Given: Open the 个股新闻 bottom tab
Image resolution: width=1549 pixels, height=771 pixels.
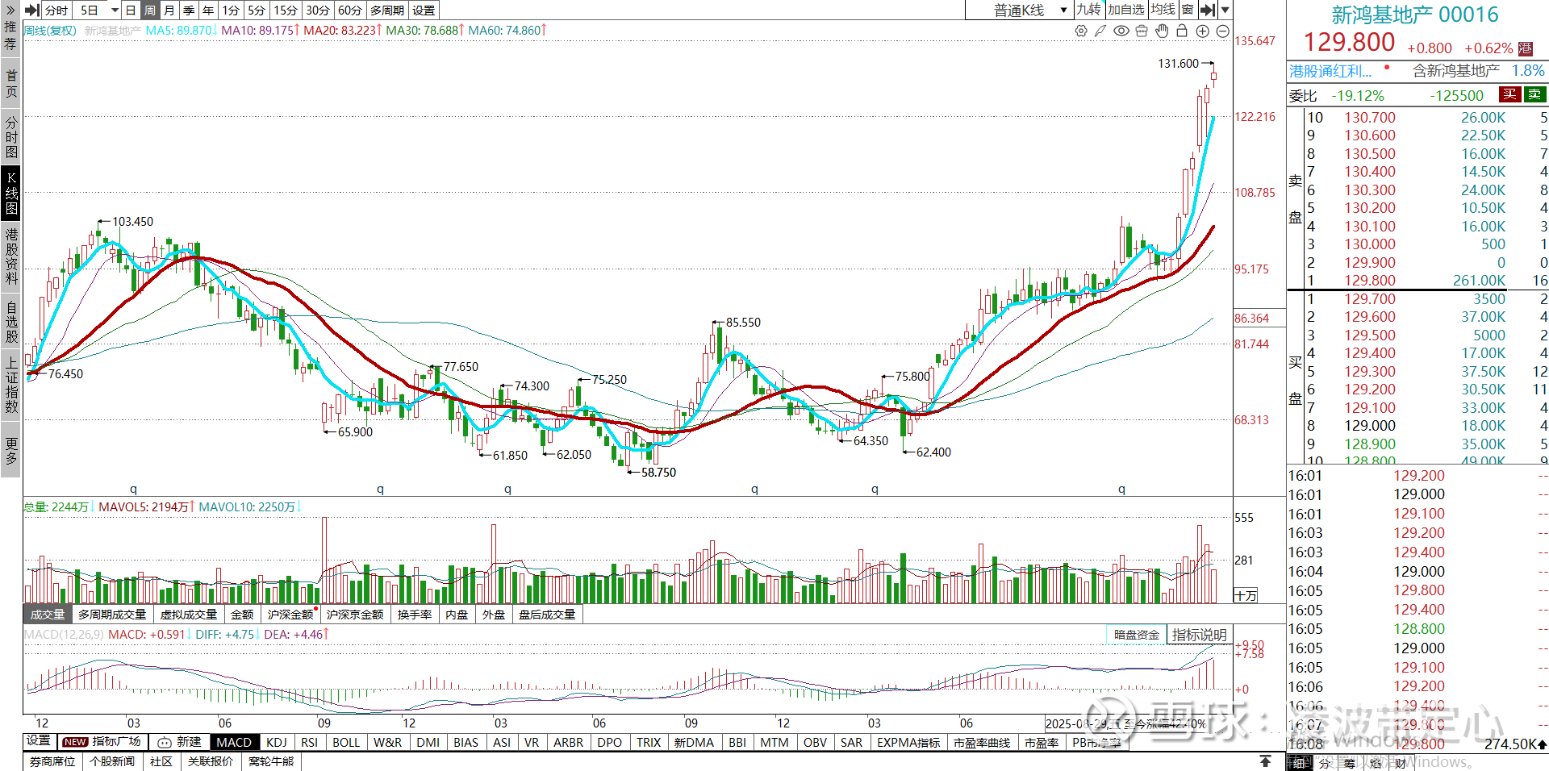Looking at the screenshot, I should [x=112, y=761].
